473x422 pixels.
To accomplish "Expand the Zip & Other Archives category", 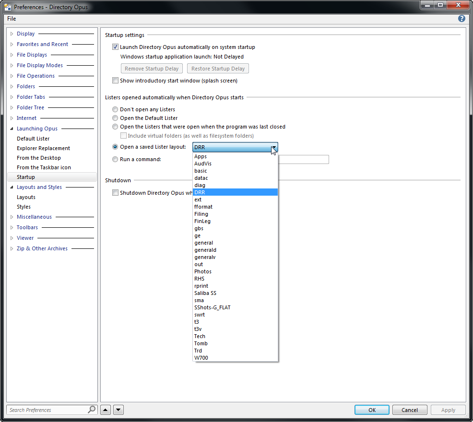I will [12, 248].
